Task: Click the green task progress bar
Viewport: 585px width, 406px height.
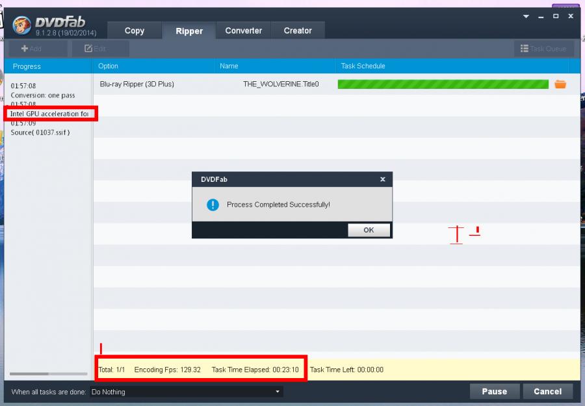Action: pyautogui.click(x=443, y=84)
